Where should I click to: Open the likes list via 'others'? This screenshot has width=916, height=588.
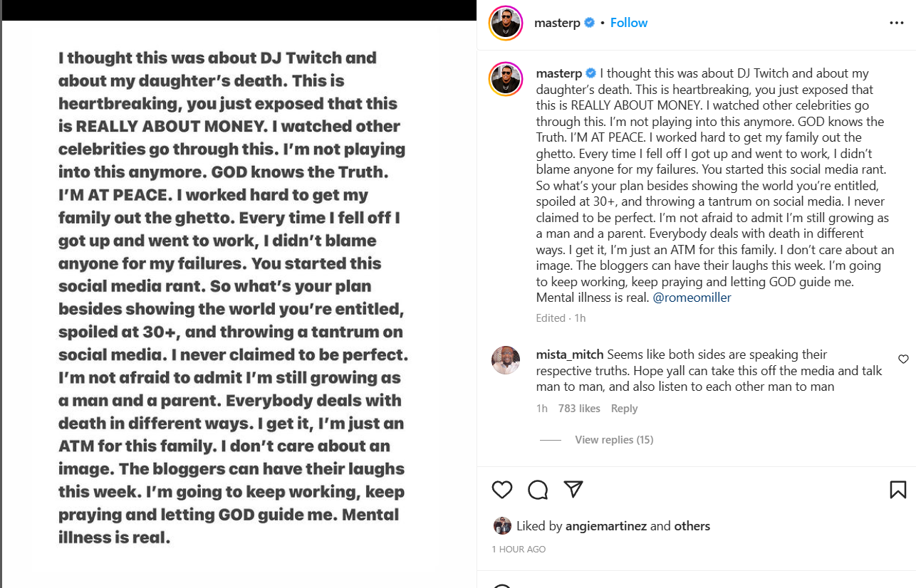click(x=692, y=526)
